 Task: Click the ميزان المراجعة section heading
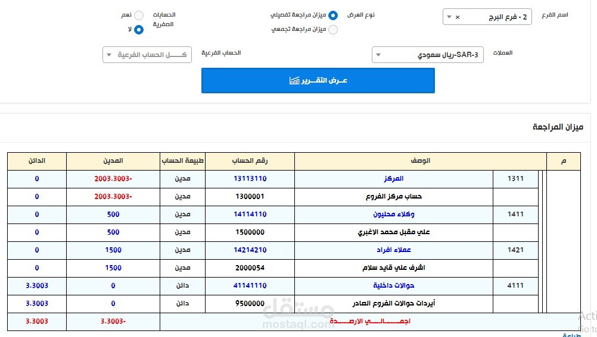[558, 127]
